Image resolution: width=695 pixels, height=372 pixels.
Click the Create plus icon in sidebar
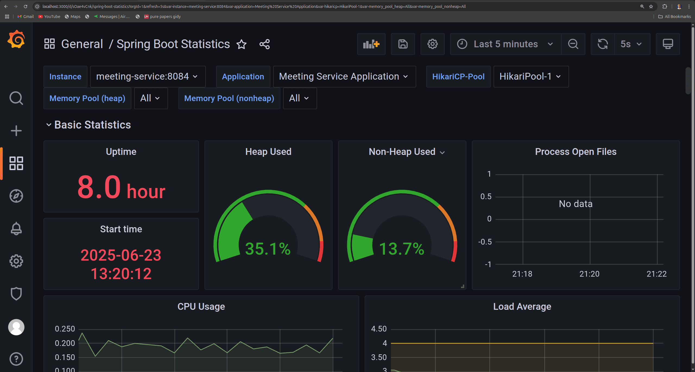click(16, 131)
